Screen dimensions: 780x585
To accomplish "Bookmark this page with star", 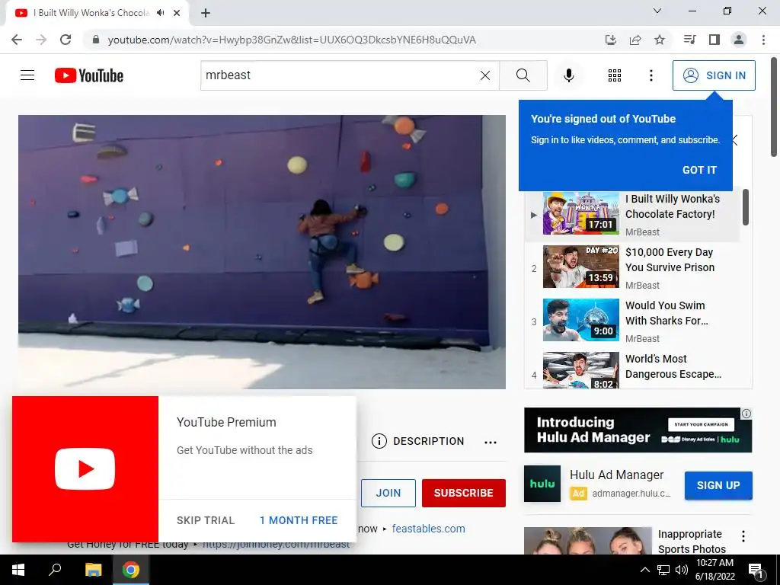I will pos(660,40).
